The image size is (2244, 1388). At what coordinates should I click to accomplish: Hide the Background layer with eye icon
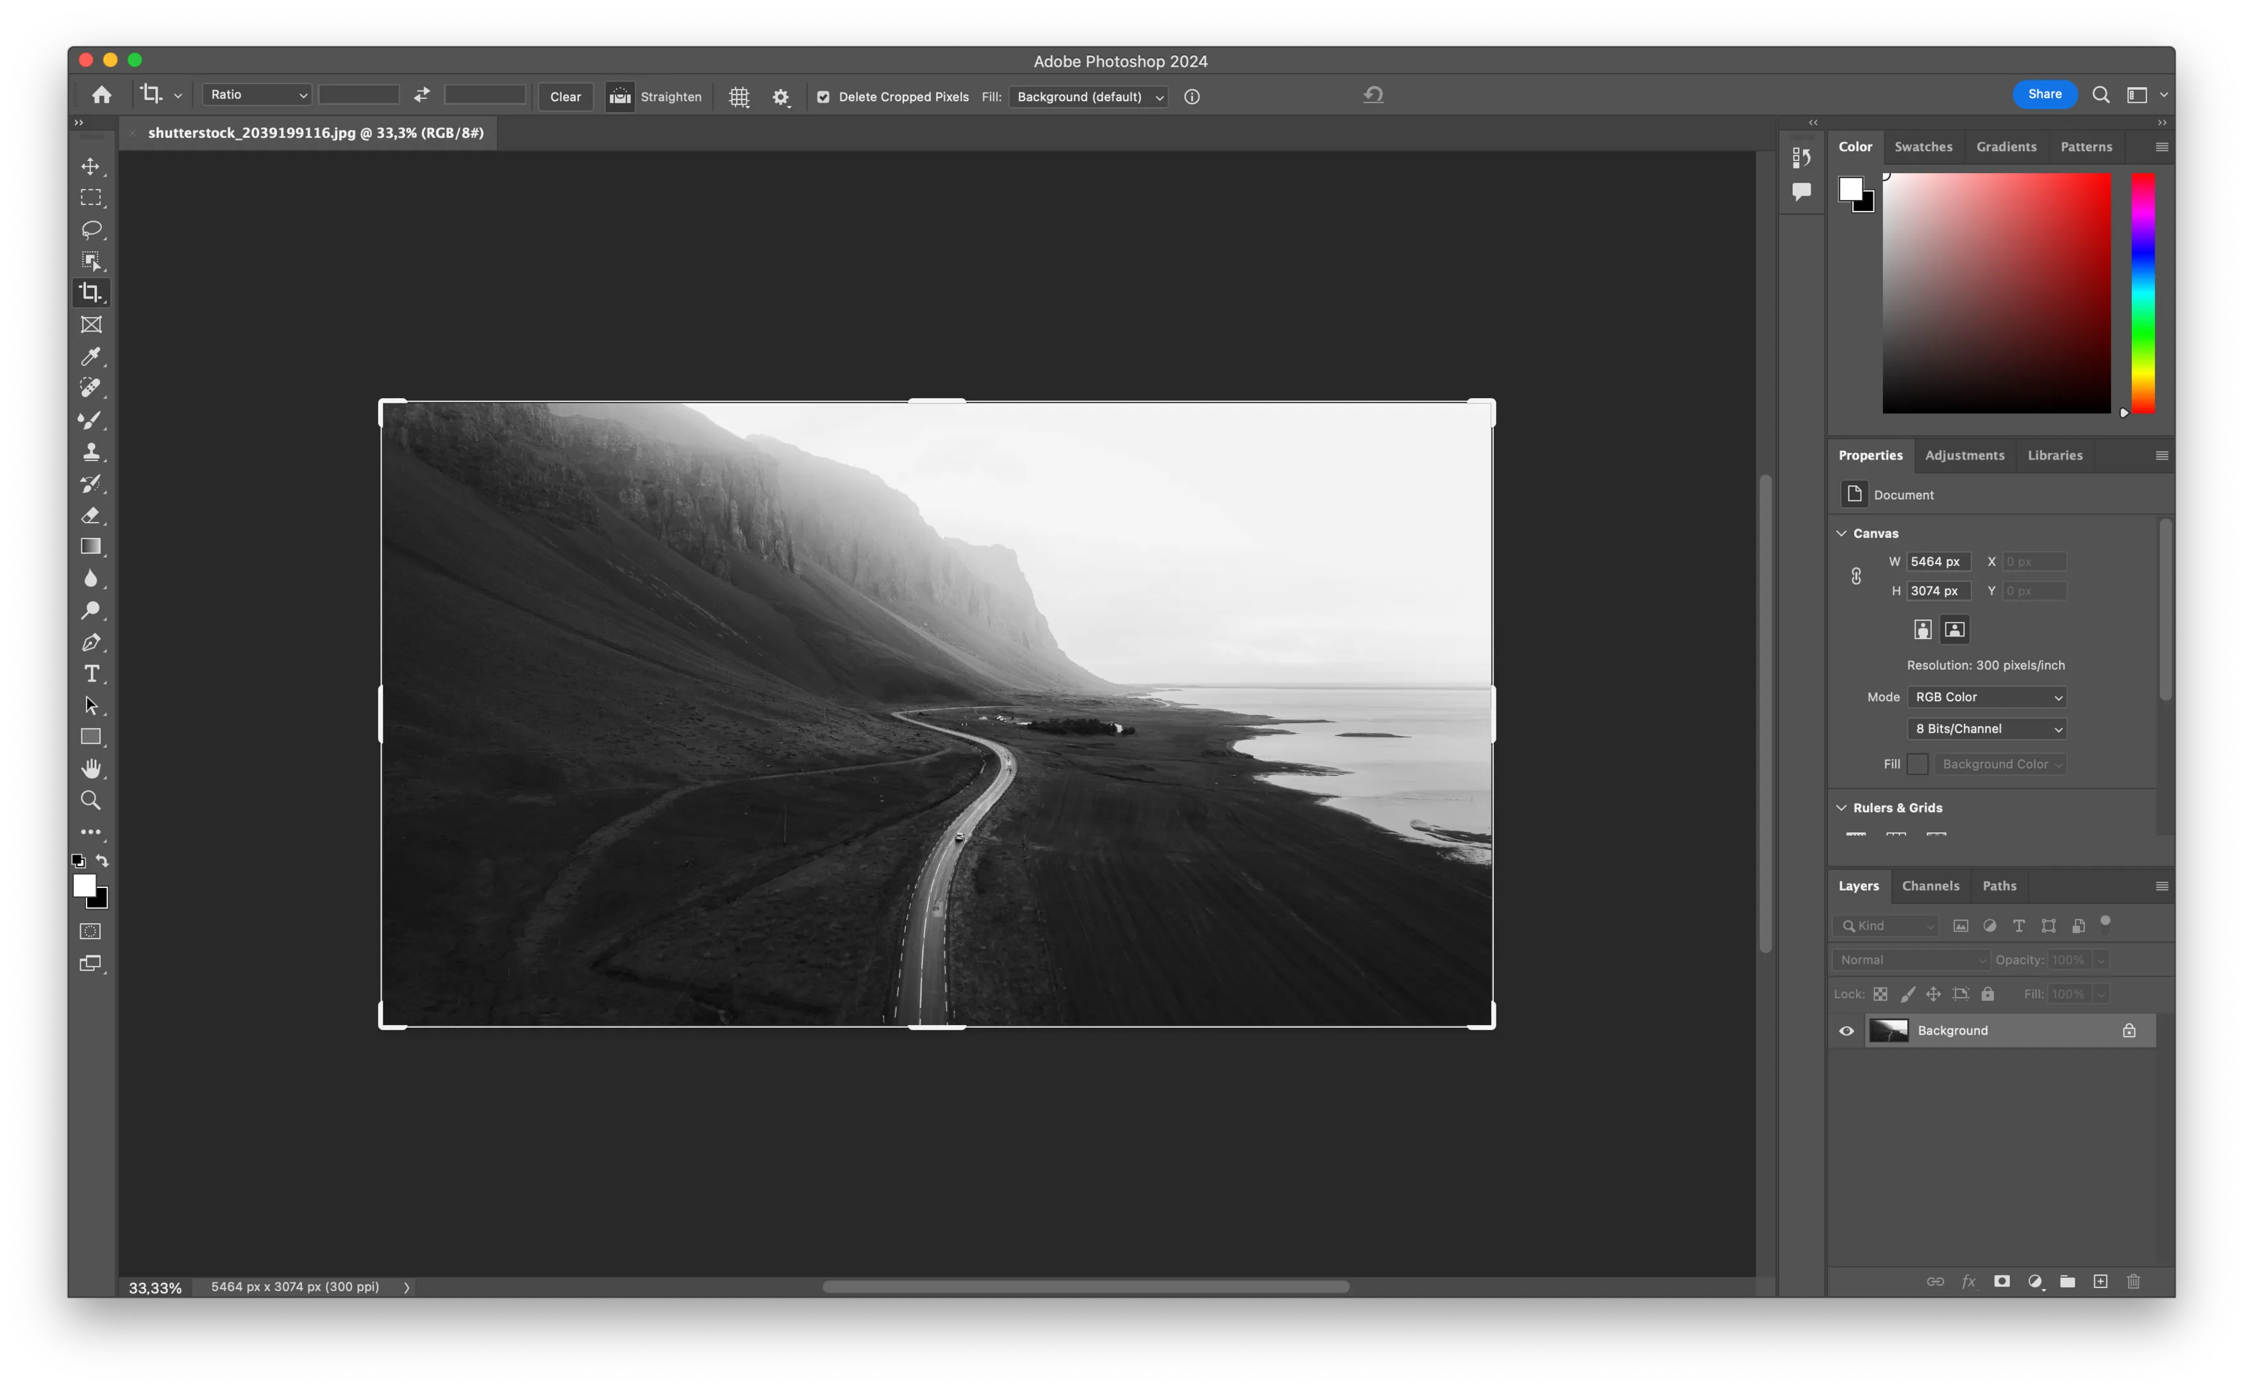(1846, 1031)
